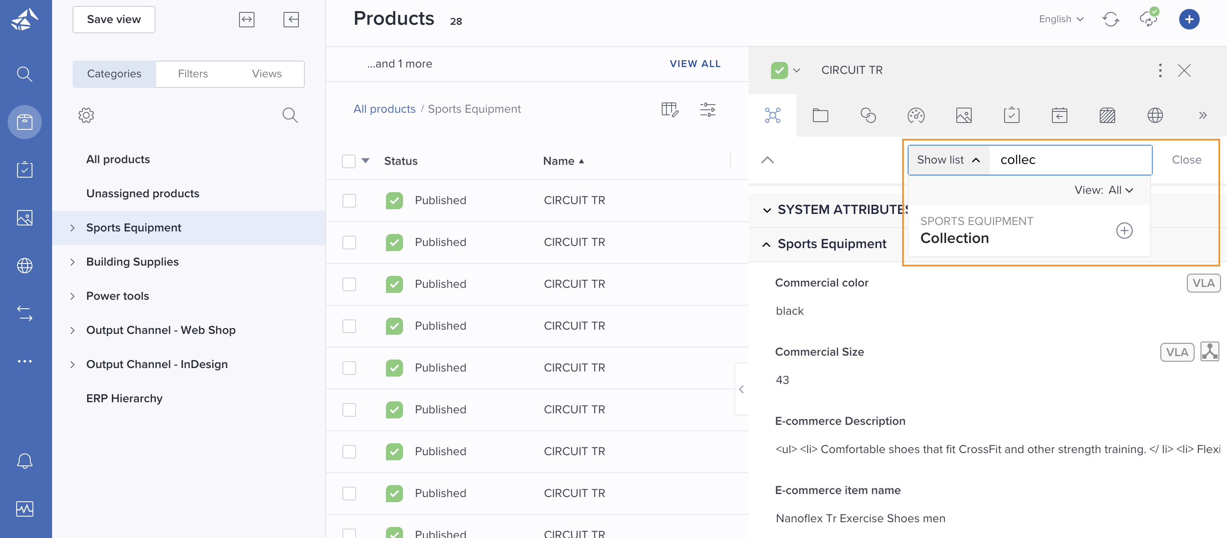Screen dimensions: 1227x538
Task: Select the fourth CIRCUIT TR row checkbox
Action: coord(349,326)
